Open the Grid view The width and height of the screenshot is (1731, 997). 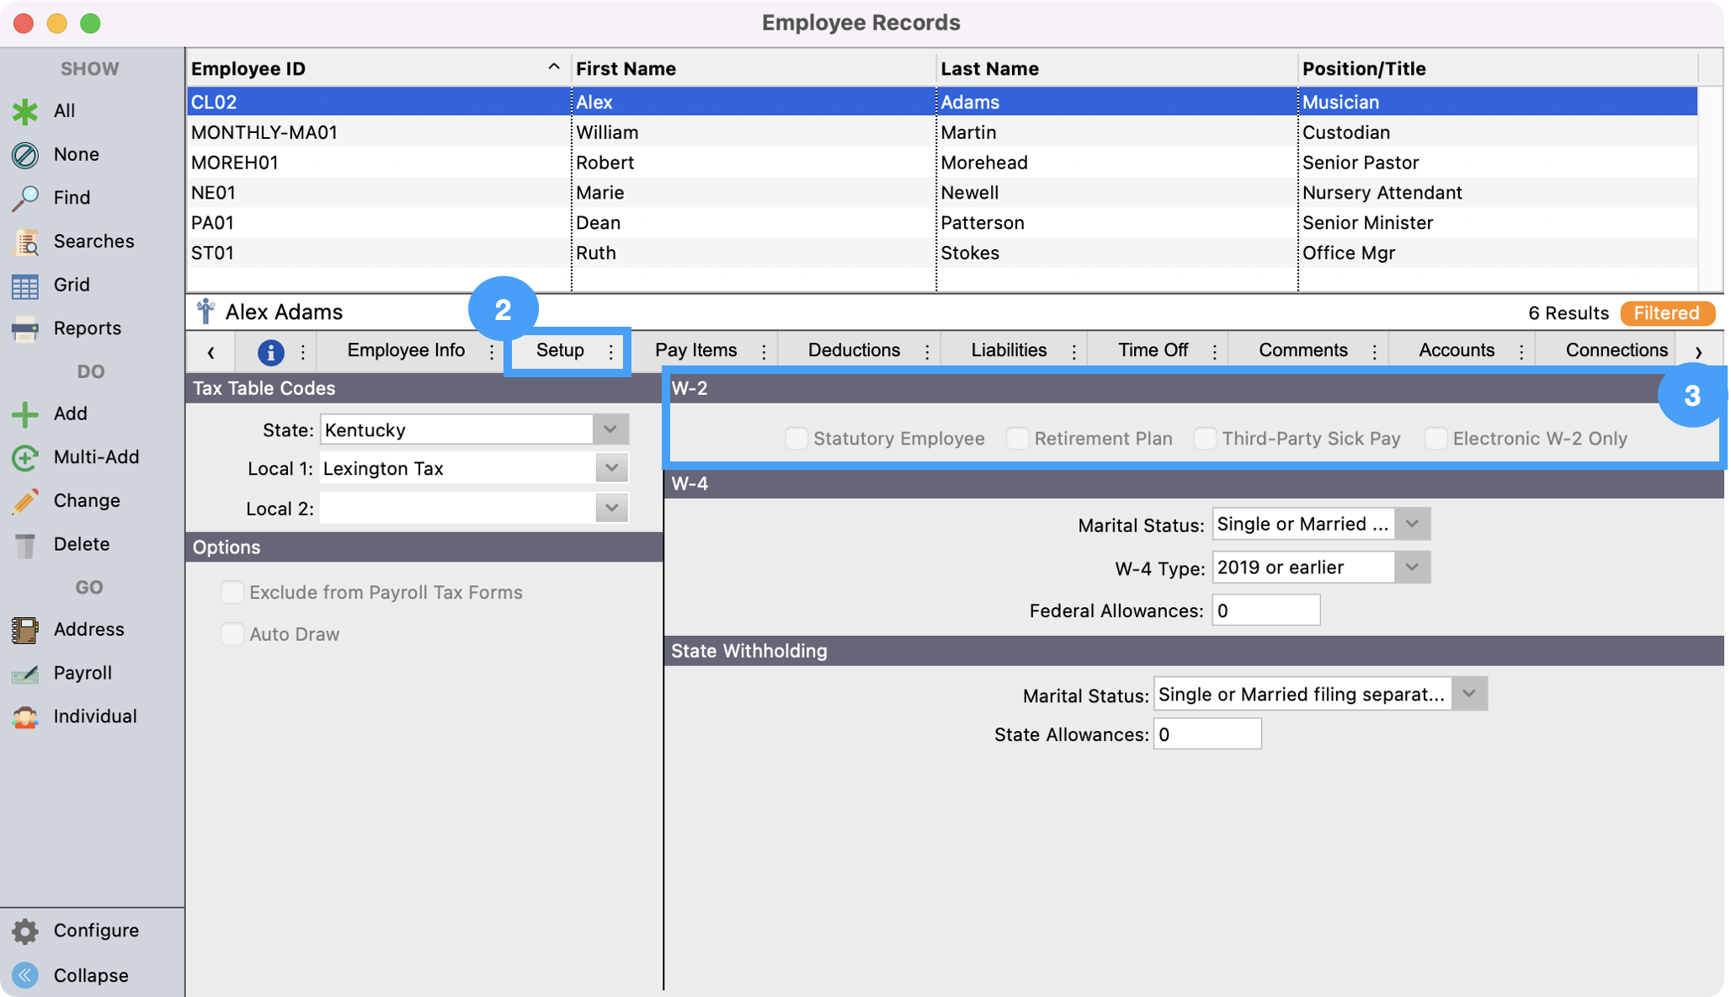72,284
